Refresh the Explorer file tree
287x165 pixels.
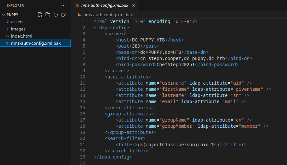point(56,15)
